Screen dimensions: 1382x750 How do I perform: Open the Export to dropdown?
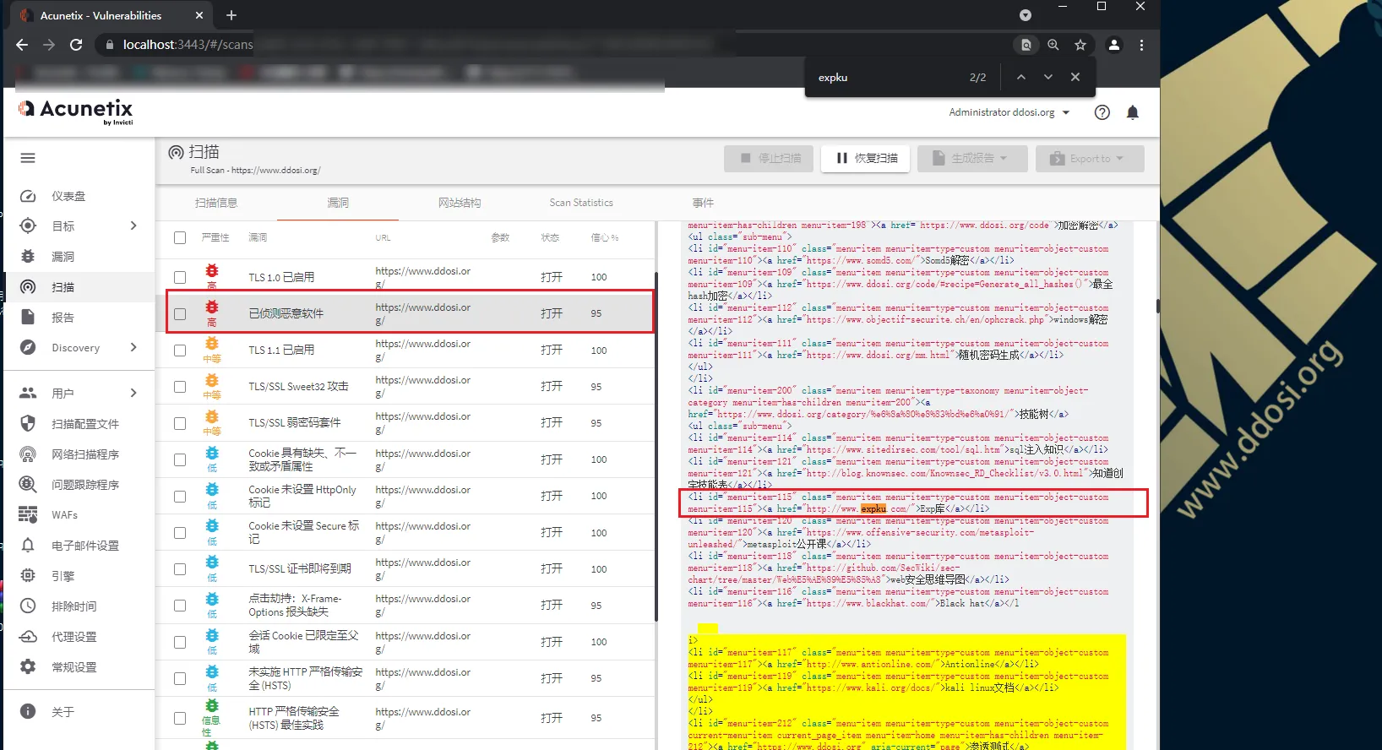[1090, 159]
